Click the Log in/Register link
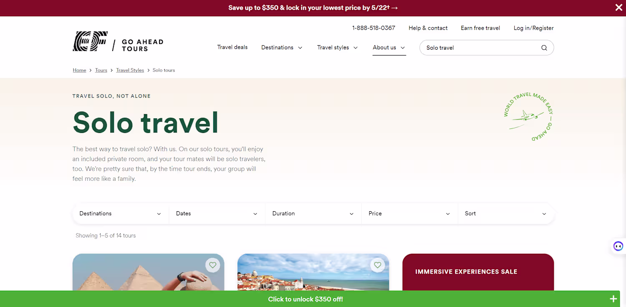 pos(533,28)
